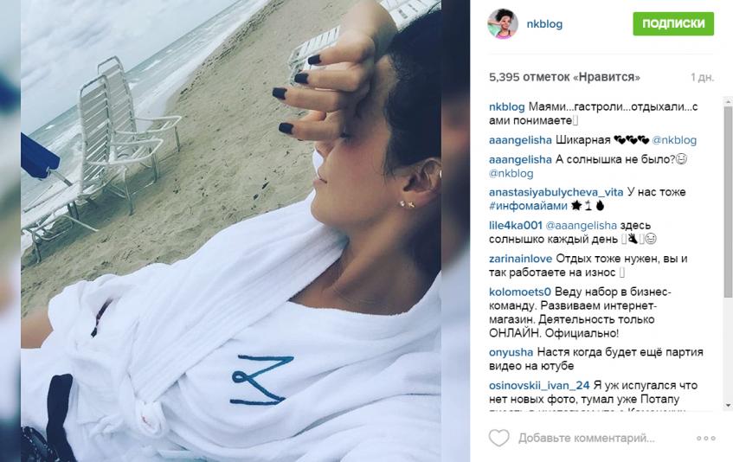Click the scrollbar up arrow
Viewport: 733px width, 462px height.
pyautogui.click(x=728, y=101)
